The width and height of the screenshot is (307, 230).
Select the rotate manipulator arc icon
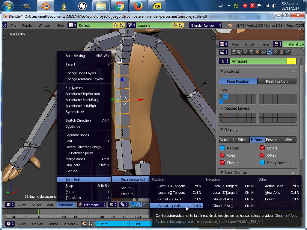[145, 205]
